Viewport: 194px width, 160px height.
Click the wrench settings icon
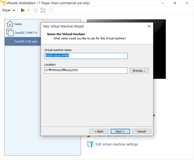90,144
